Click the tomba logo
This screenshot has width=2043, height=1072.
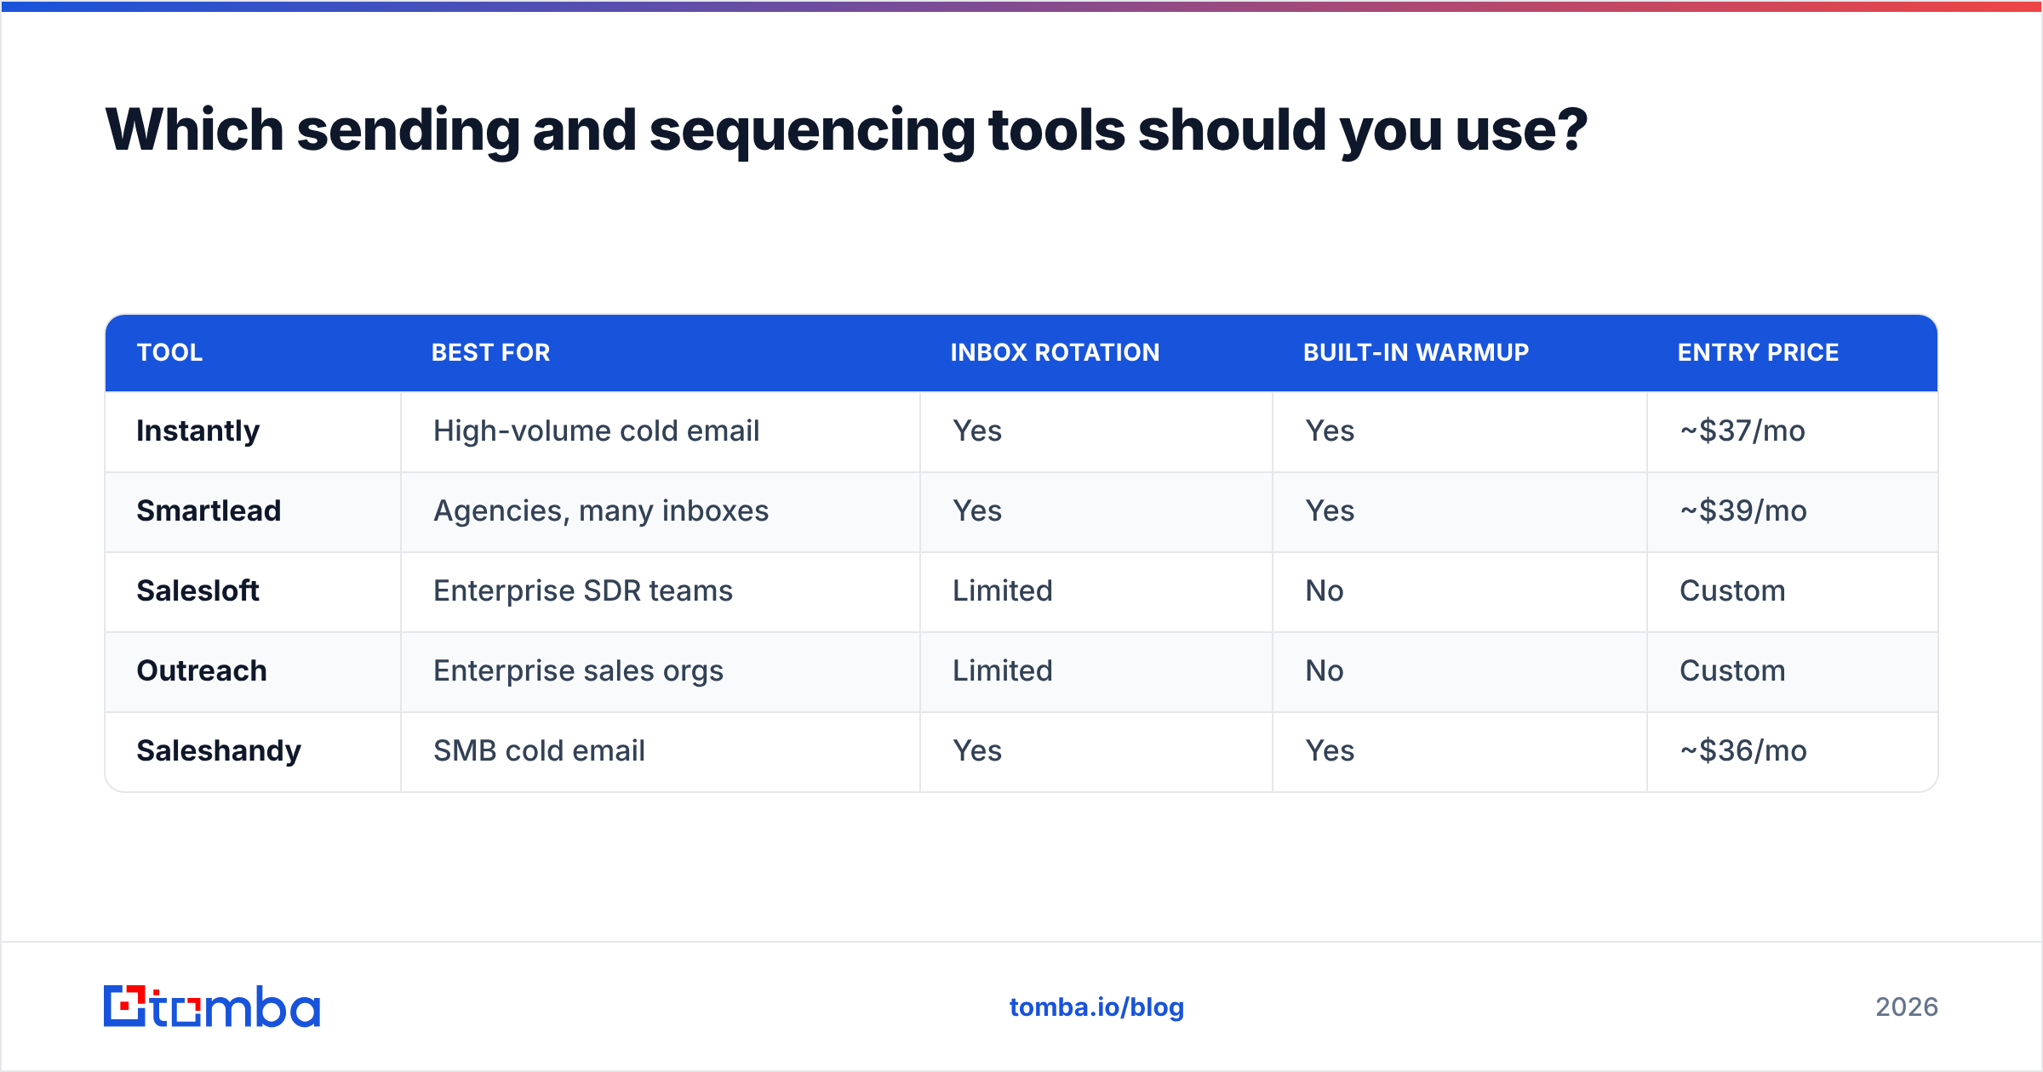pos(212,1006)
